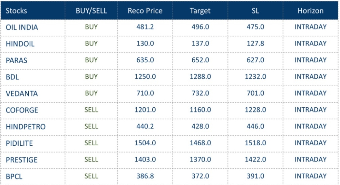
Task: Click the 1228.0 stop loss cell
Action: [x=255, y=110]
